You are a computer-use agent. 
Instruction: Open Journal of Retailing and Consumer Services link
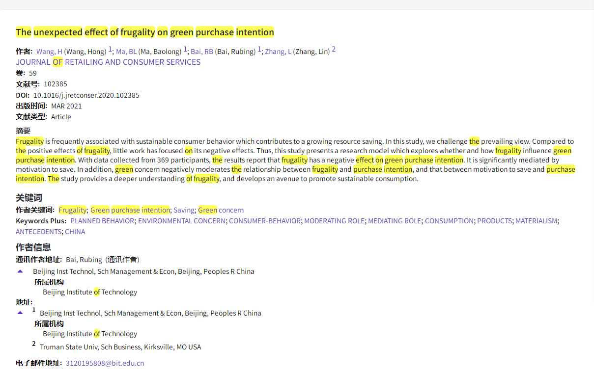(108, 62)
